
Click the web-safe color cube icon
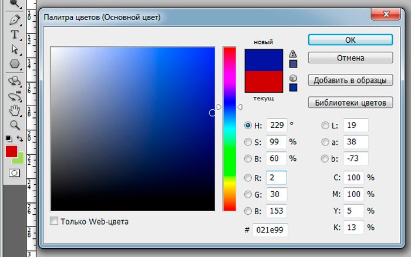293,77
